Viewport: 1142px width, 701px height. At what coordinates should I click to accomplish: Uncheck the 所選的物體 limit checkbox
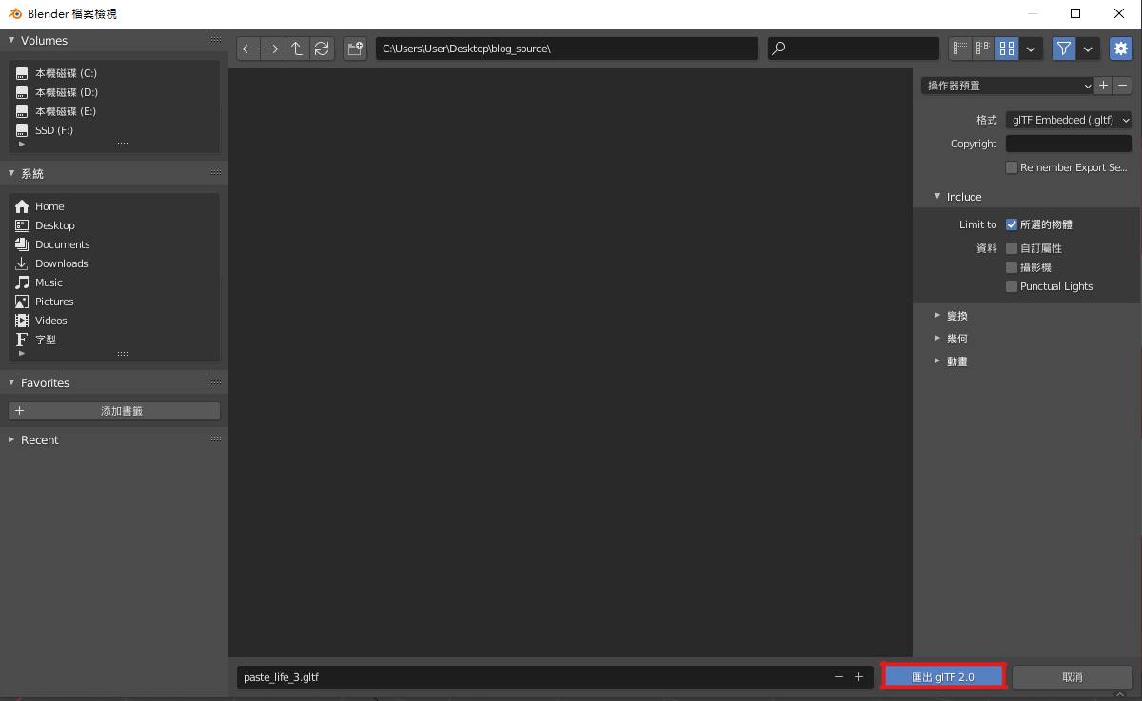pos(1012,224)
